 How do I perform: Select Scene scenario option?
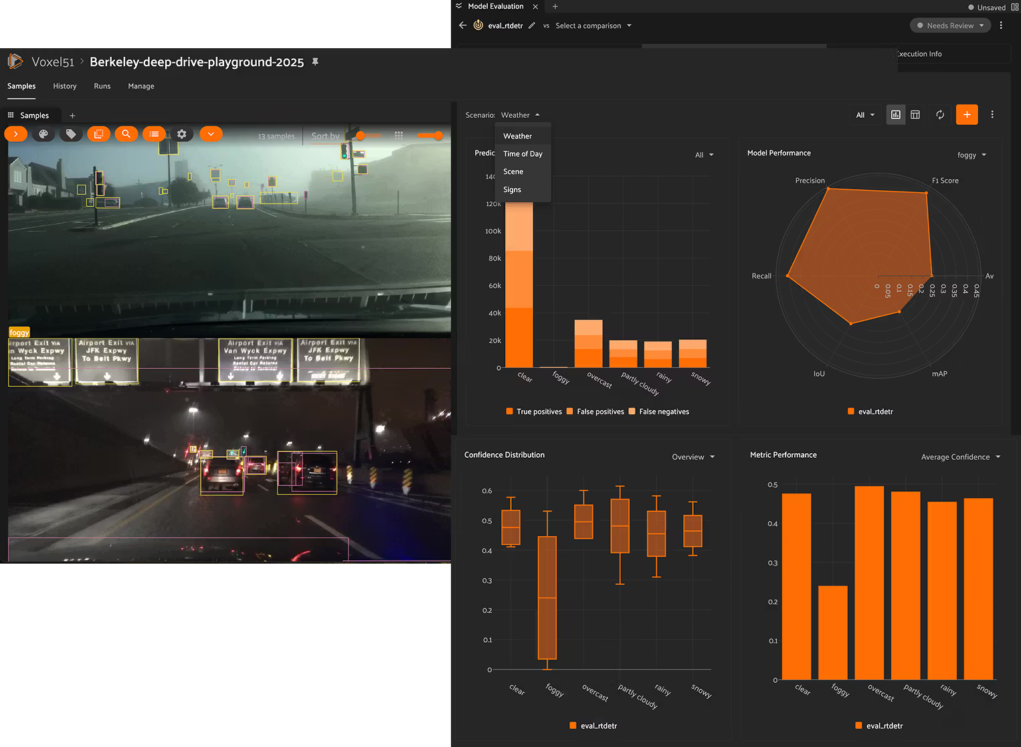point(523,171)
